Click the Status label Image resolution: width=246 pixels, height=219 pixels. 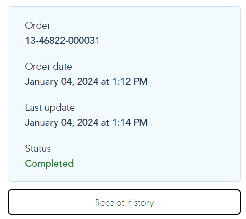(38, 148)
